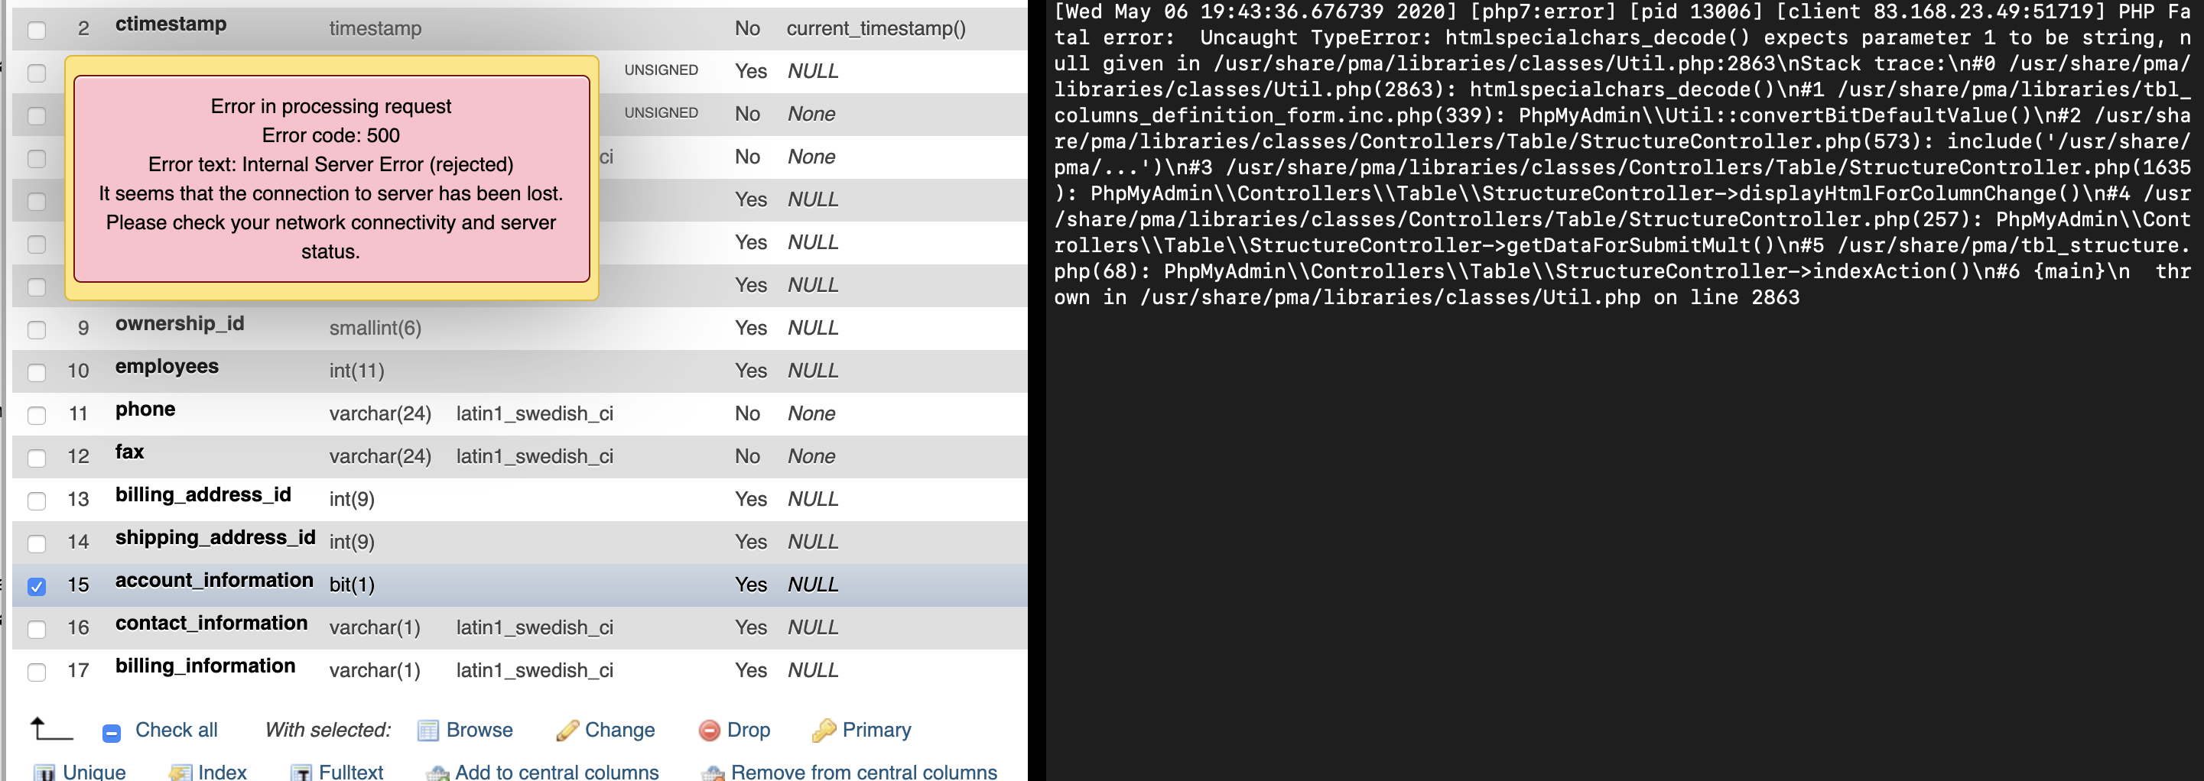Click the billing_information column name
The image size is (2204, 781).
pos(206,666)
